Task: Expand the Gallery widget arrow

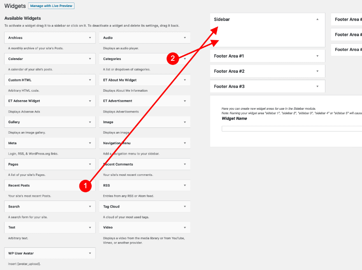Action: pos(90,122)
